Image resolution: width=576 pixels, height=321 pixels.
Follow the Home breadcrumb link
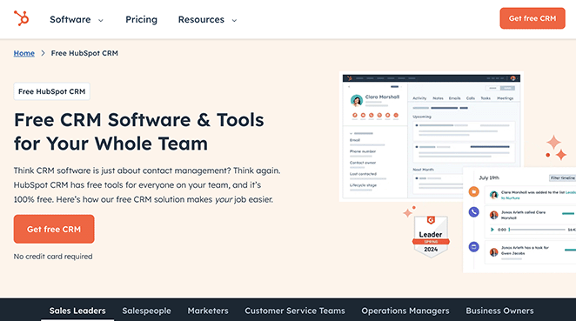click(24, 53)
